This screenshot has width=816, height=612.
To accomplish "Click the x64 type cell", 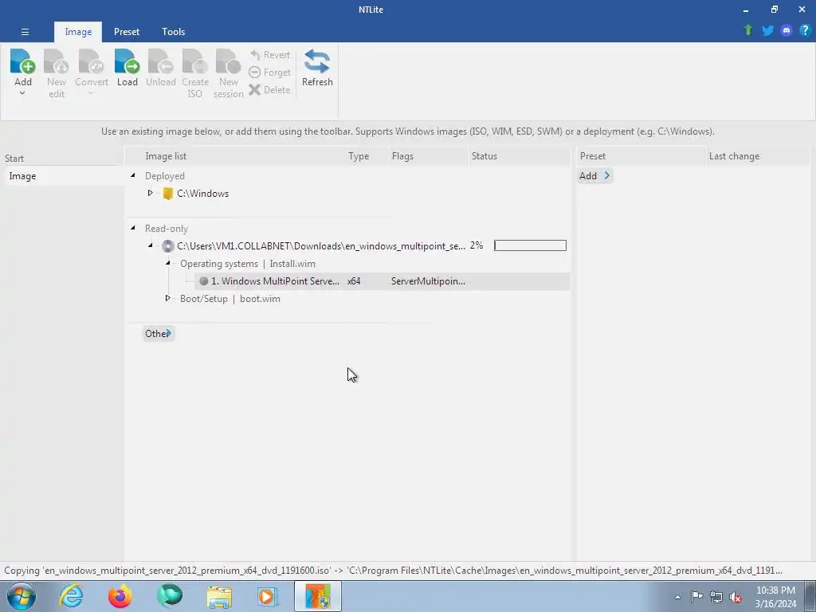I will [354, 281].
